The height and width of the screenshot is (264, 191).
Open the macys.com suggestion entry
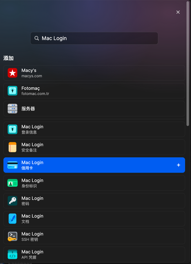pyautogui.click(x=94, y=73)
